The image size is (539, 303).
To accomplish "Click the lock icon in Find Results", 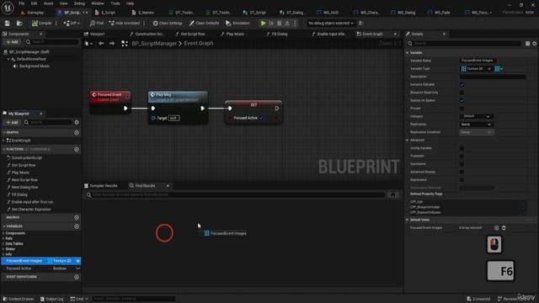I will point(393,194).
